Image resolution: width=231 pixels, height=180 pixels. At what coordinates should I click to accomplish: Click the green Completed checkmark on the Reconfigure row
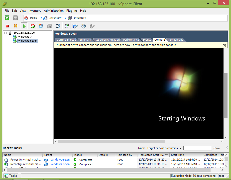click(x=75, y=164)
